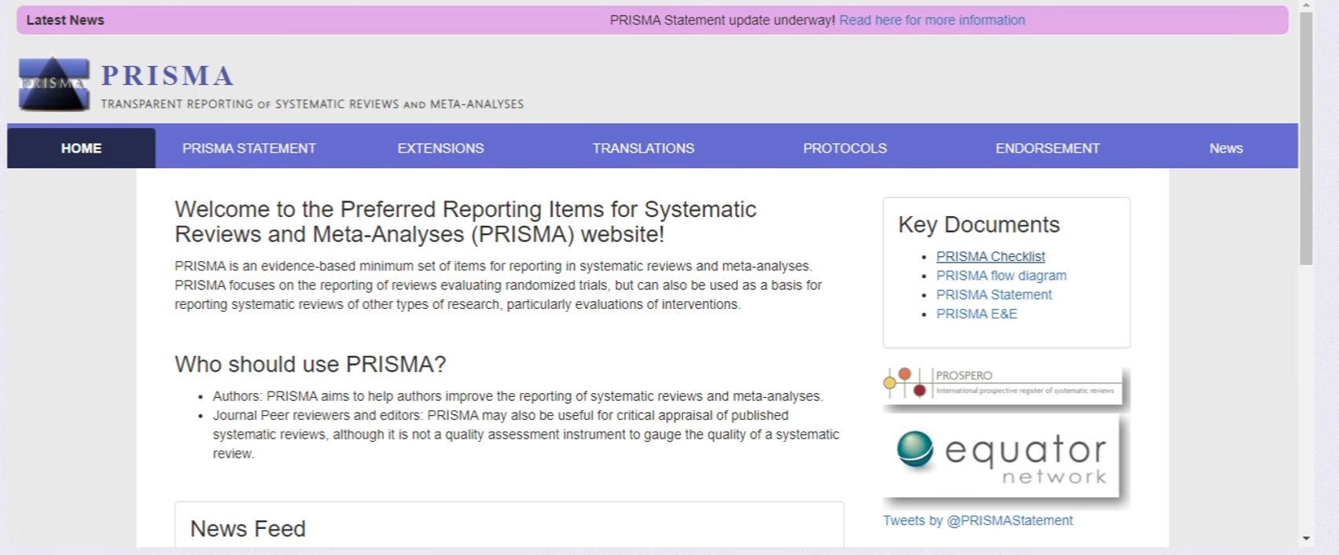Open the PRISMA flow diagram link
1339x555 pixels.
click(x=1001, y=275)
